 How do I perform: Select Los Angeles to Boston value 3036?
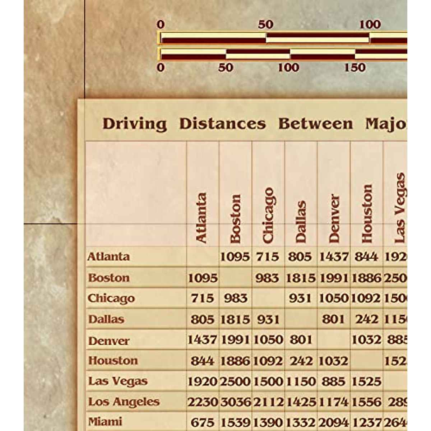pyautogui.click(x=235, y=402)
